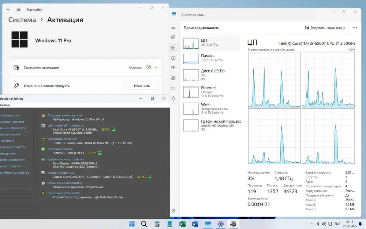Select Память performance item
The width and height of the screenshot is (366, 229).
pyautogui.click(x=211, y=59)
